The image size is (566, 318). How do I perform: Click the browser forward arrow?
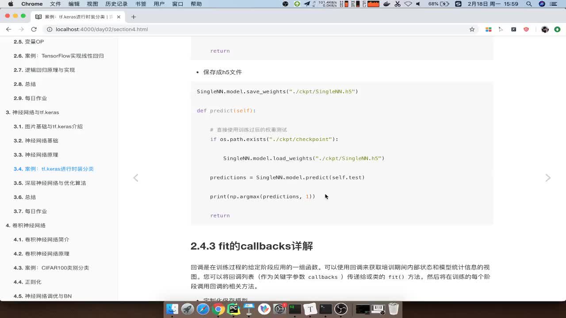(21, 29)
